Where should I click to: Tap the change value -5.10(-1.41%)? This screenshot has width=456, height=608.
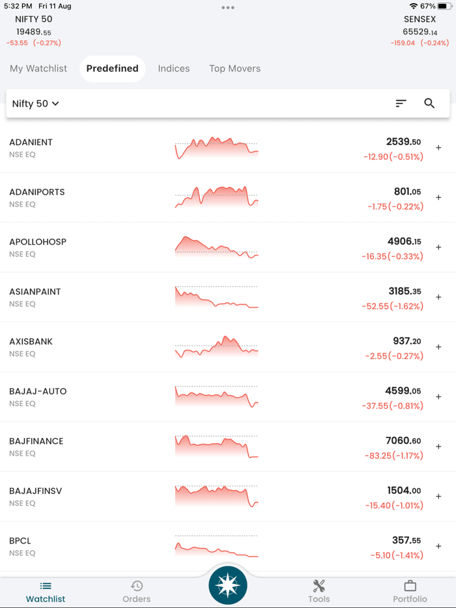(397, 555)
